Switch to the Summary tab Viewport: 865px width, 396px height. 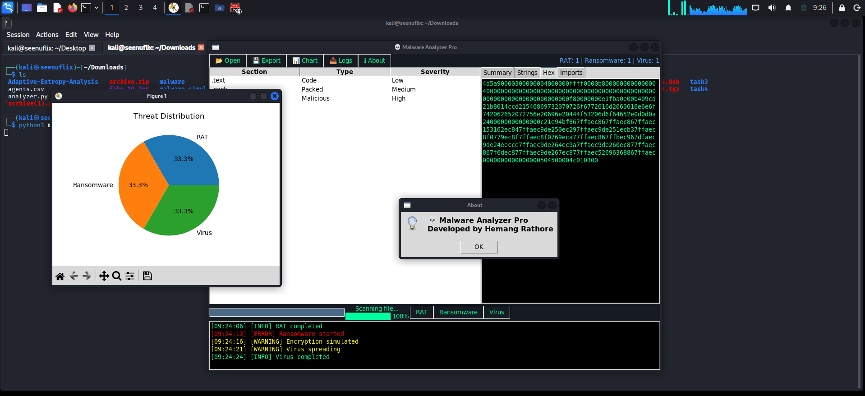[497, 73]
